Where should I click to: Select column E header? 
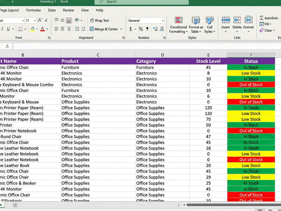pos(208,55)
